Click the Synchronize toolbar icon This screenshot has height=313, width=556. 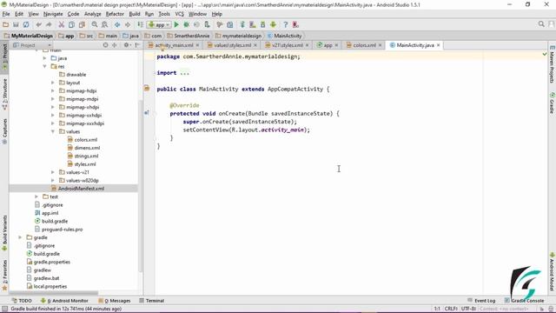click(x=26, y=24)
